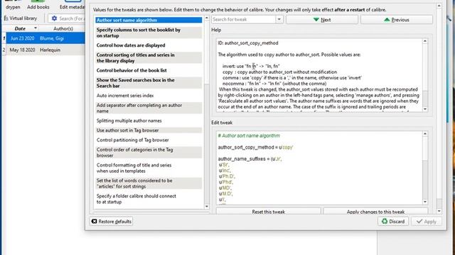Screen dimensions: 455x255
Task: Click the May 18 2020 date cell
Action: pyautogui.click(x=22, y=50)
